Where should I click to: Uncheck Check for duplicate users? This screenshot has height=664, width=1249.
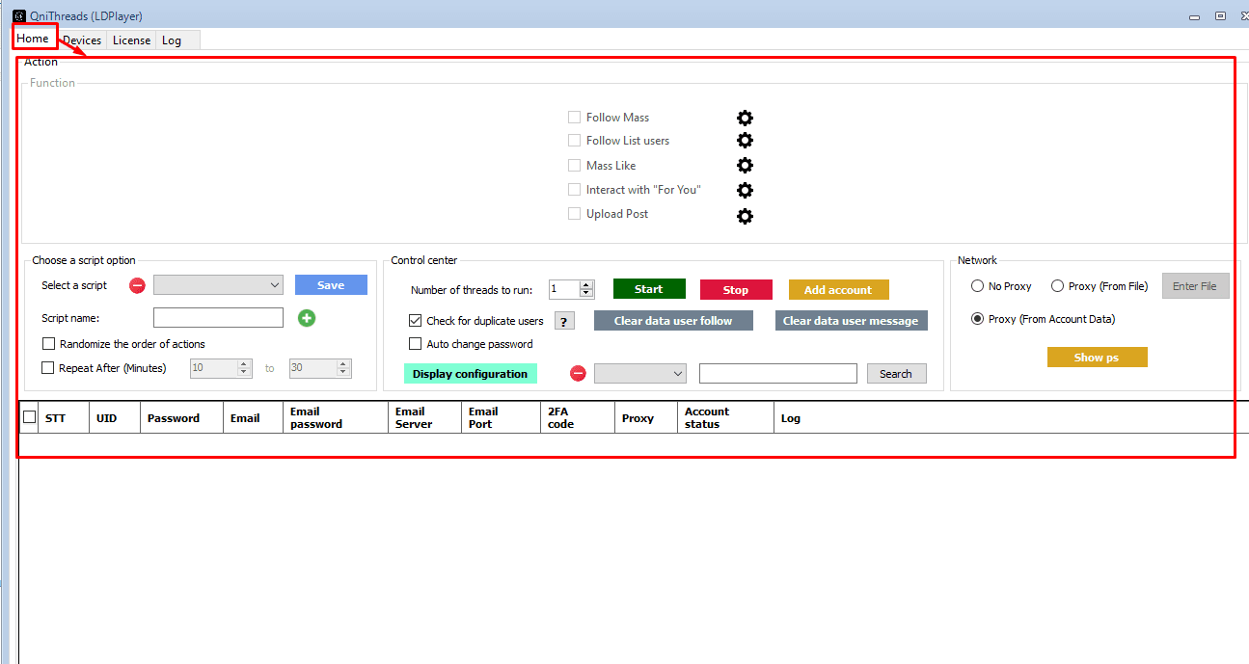tap(416, 321)
